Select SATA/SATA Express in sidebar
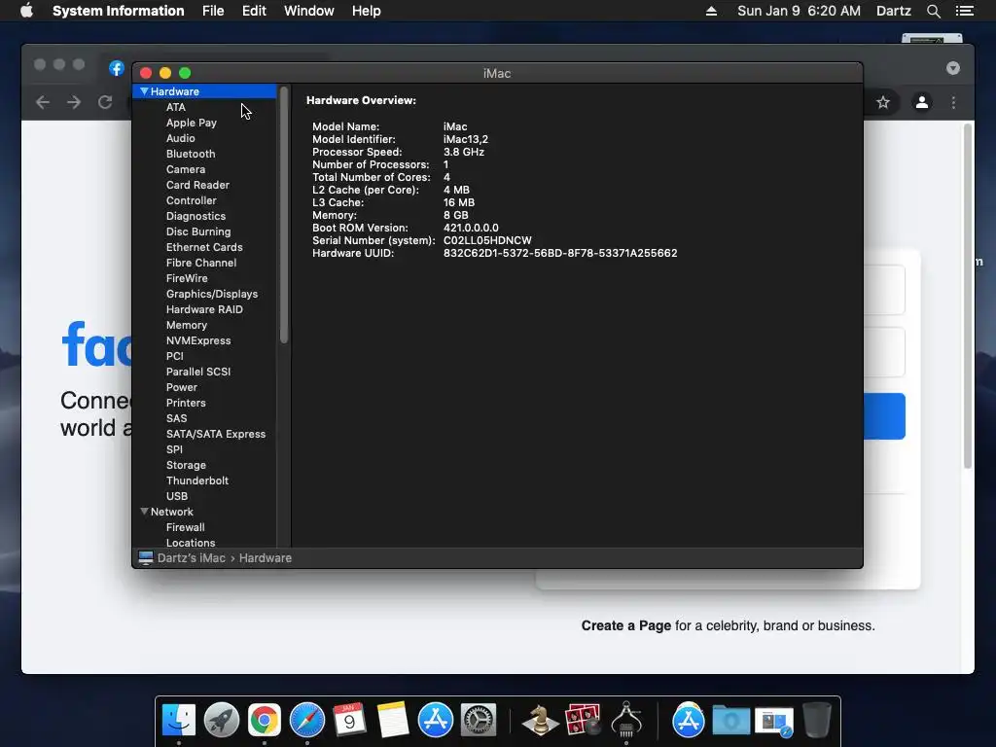 coord(215,434)
